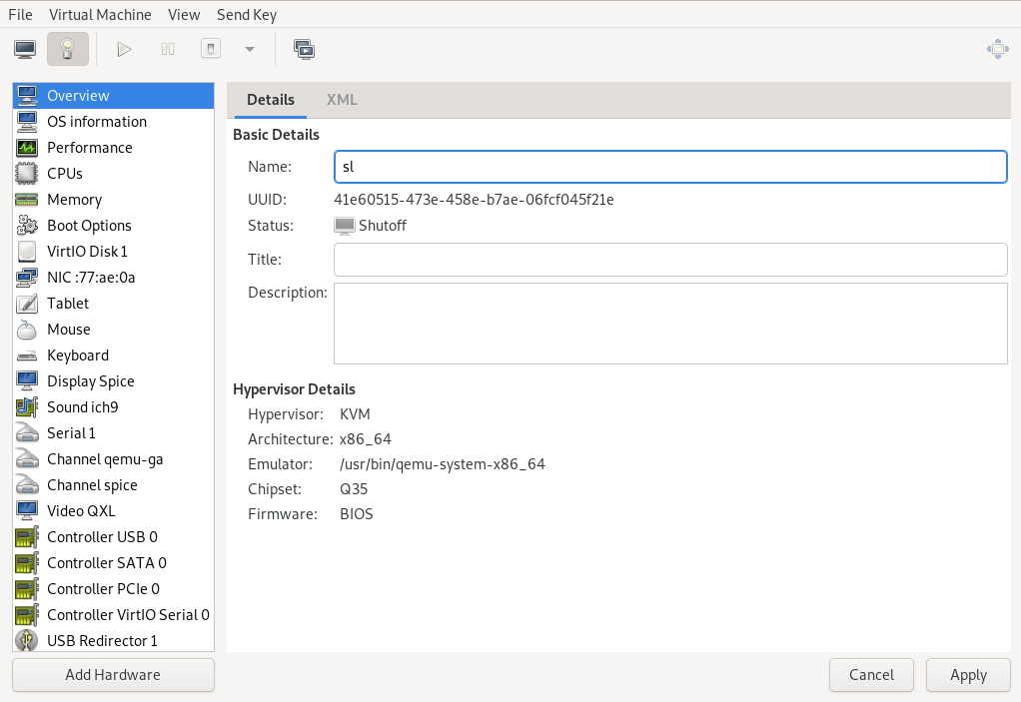Viewport: 1021px width, 702px height.
Task: Select Memory in the hardware list
Action: (74, 200)
